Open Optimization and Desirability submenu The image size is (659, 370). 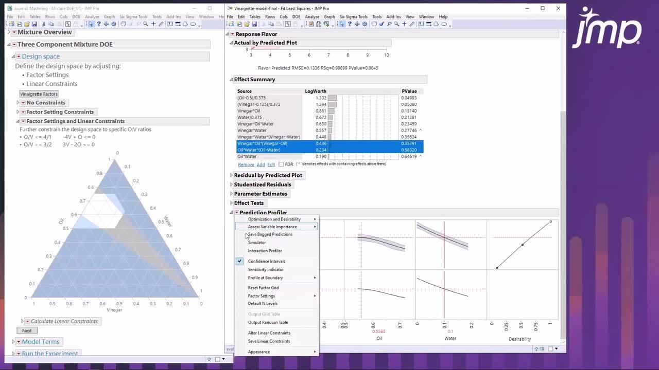[x=274, y=219]
